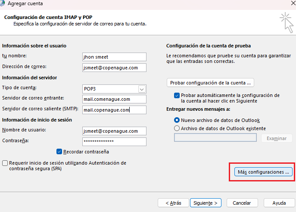Click the Nombre de usuario field
296x212 pixels.
point(114,131)
